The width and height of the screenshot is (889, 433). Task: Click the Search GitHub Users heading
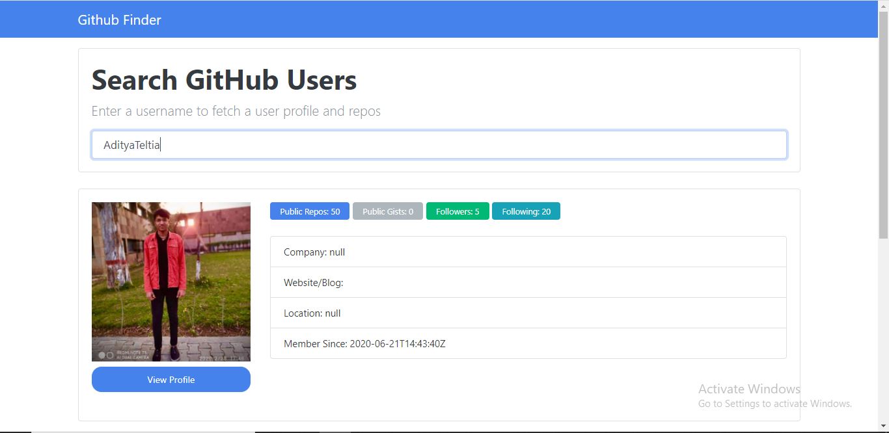224,79
